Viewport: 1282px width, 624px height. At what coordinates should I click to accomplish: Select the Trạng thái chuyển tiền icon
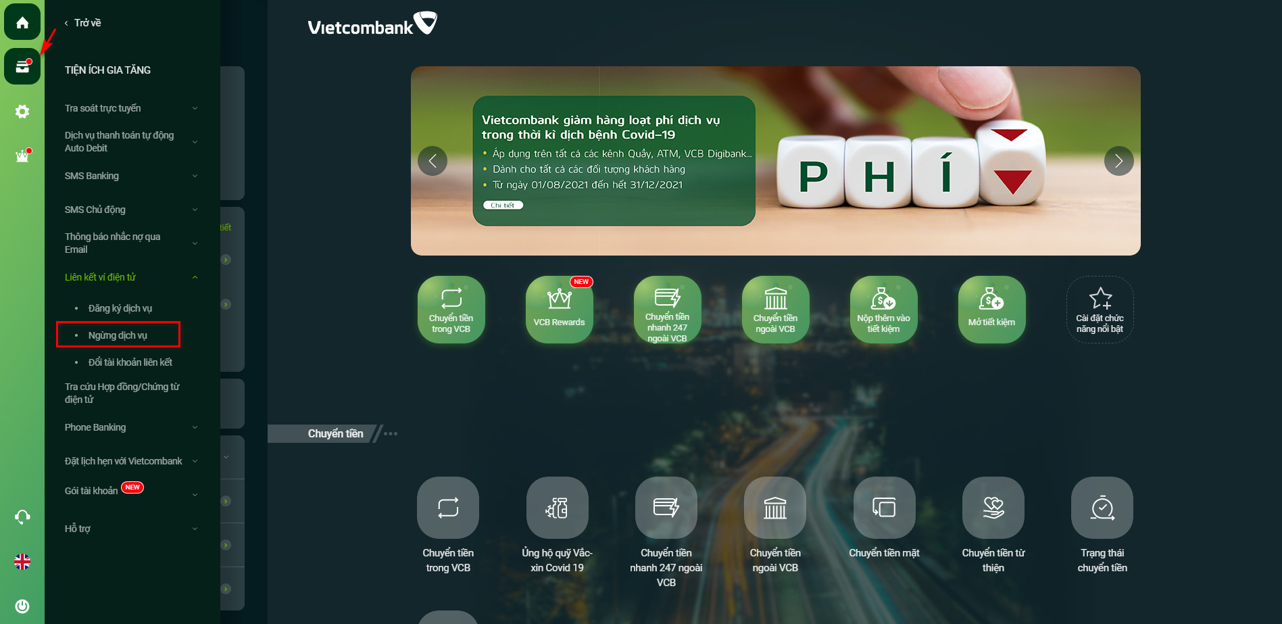pos(1102,508)
